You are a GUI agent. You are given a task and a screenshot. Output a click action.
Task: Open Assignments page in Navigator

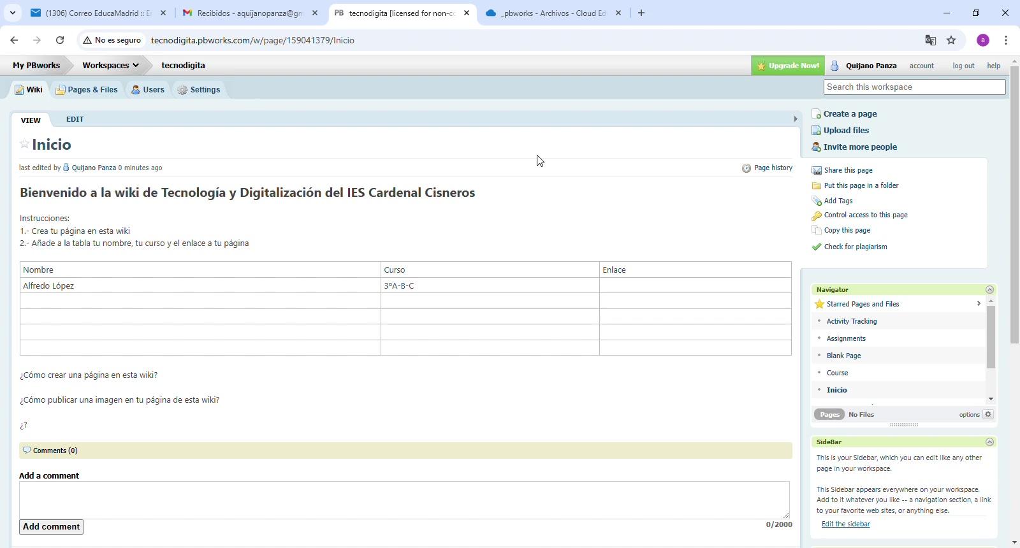[846, 339]
